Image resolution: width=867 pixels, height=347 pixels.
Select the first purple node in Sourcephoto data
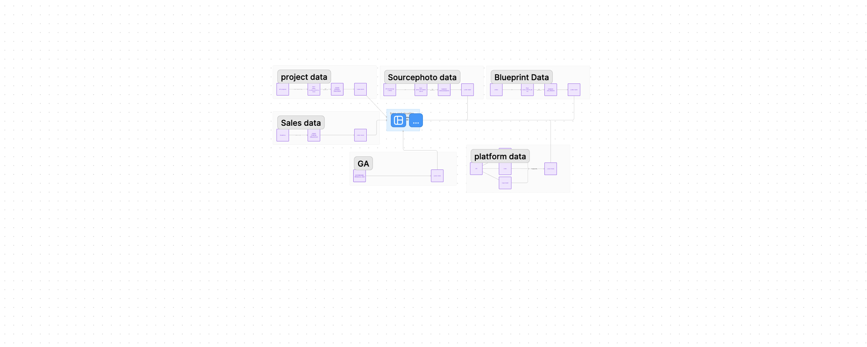(390, 90)
